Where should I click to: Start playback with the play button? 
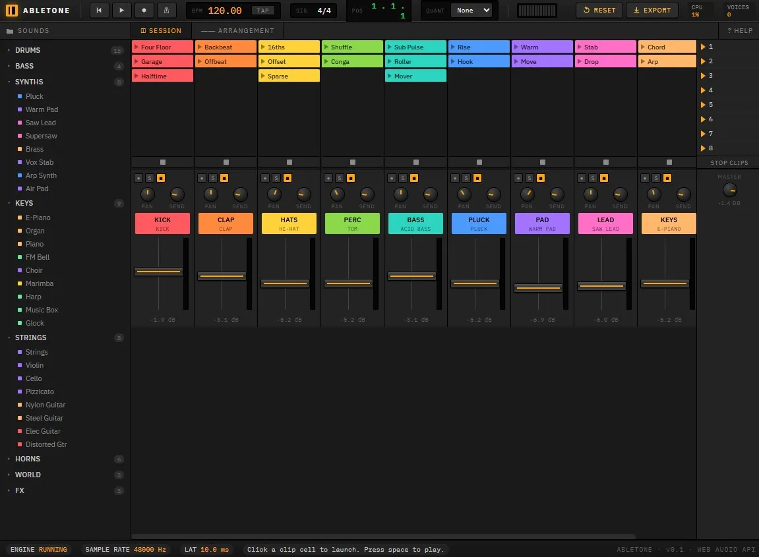(x=121, y=10)
